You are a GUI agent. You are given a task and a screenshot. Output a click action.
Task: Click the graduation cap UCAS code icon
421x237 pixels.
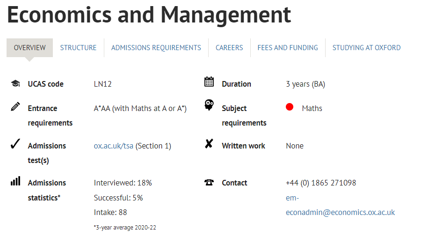[x=15, y=83]
